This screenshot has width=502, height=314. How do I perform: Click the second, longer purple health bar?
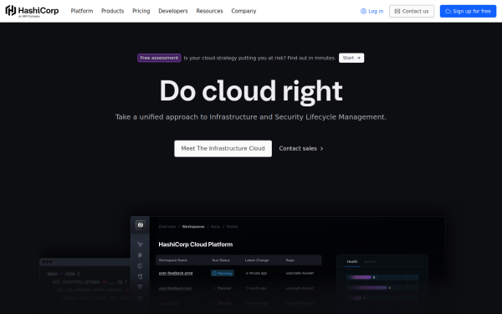point(367,288)
